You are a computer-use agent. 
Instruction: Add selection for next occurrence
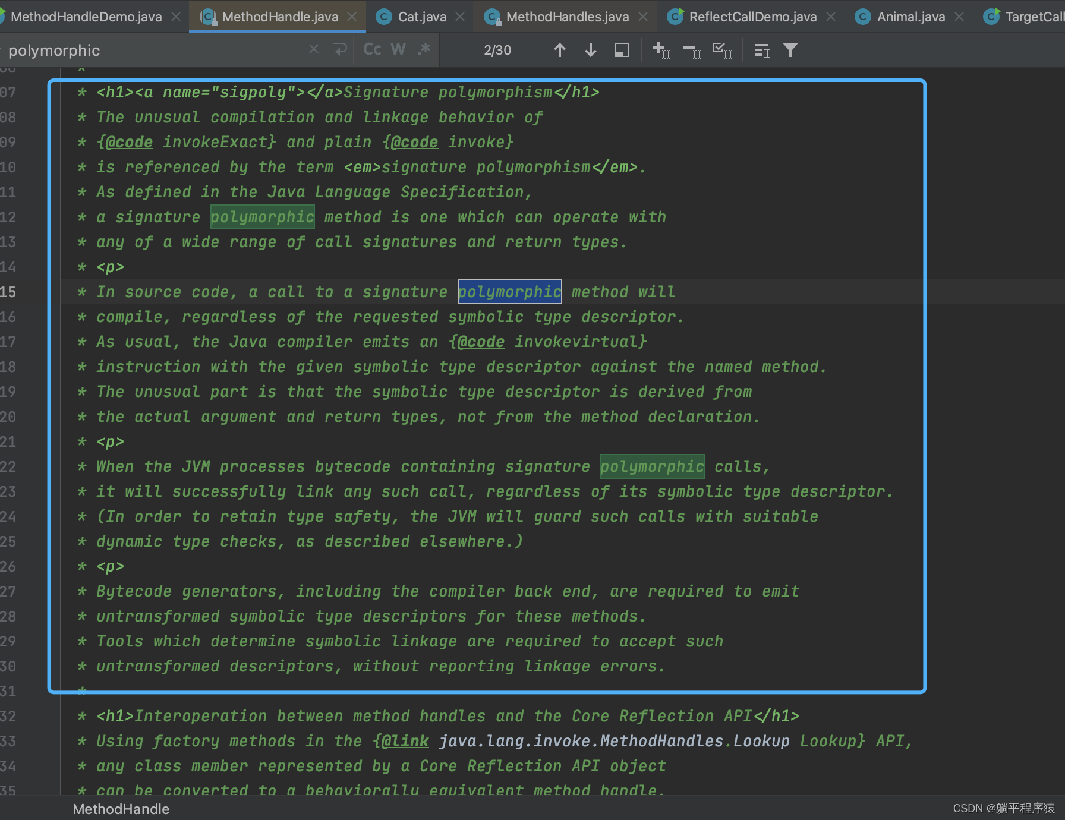661,51
